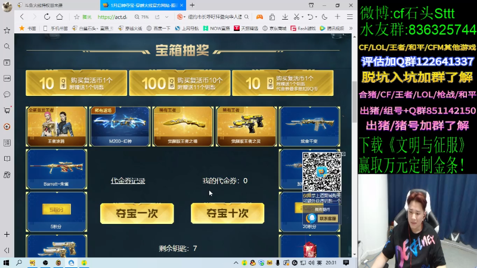Image resolution: width=477 pixels, height=268 pixels.
Task: Reload the current page
Action: pos(47,17)
